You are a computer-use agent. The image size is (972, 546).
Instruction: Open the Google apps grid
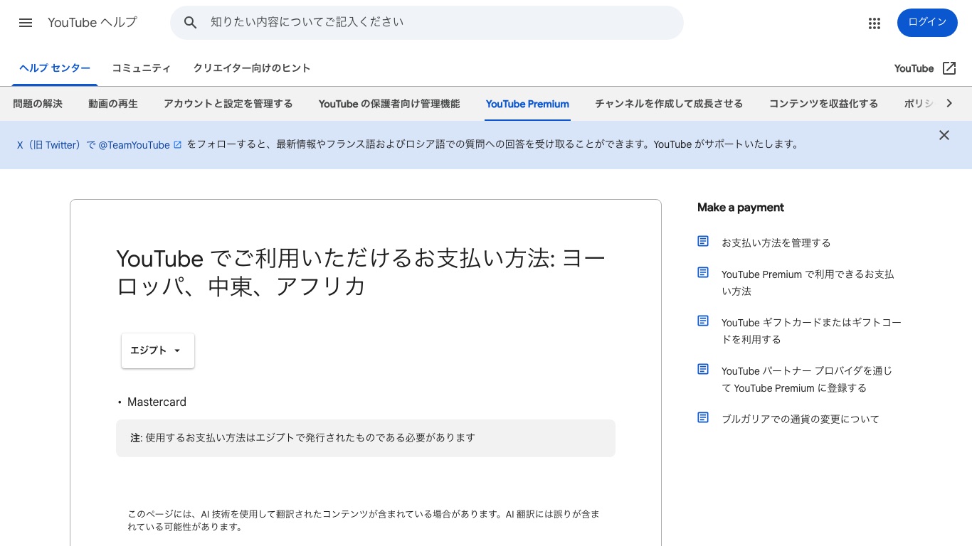pyautogui.click(x=875, y=23)
